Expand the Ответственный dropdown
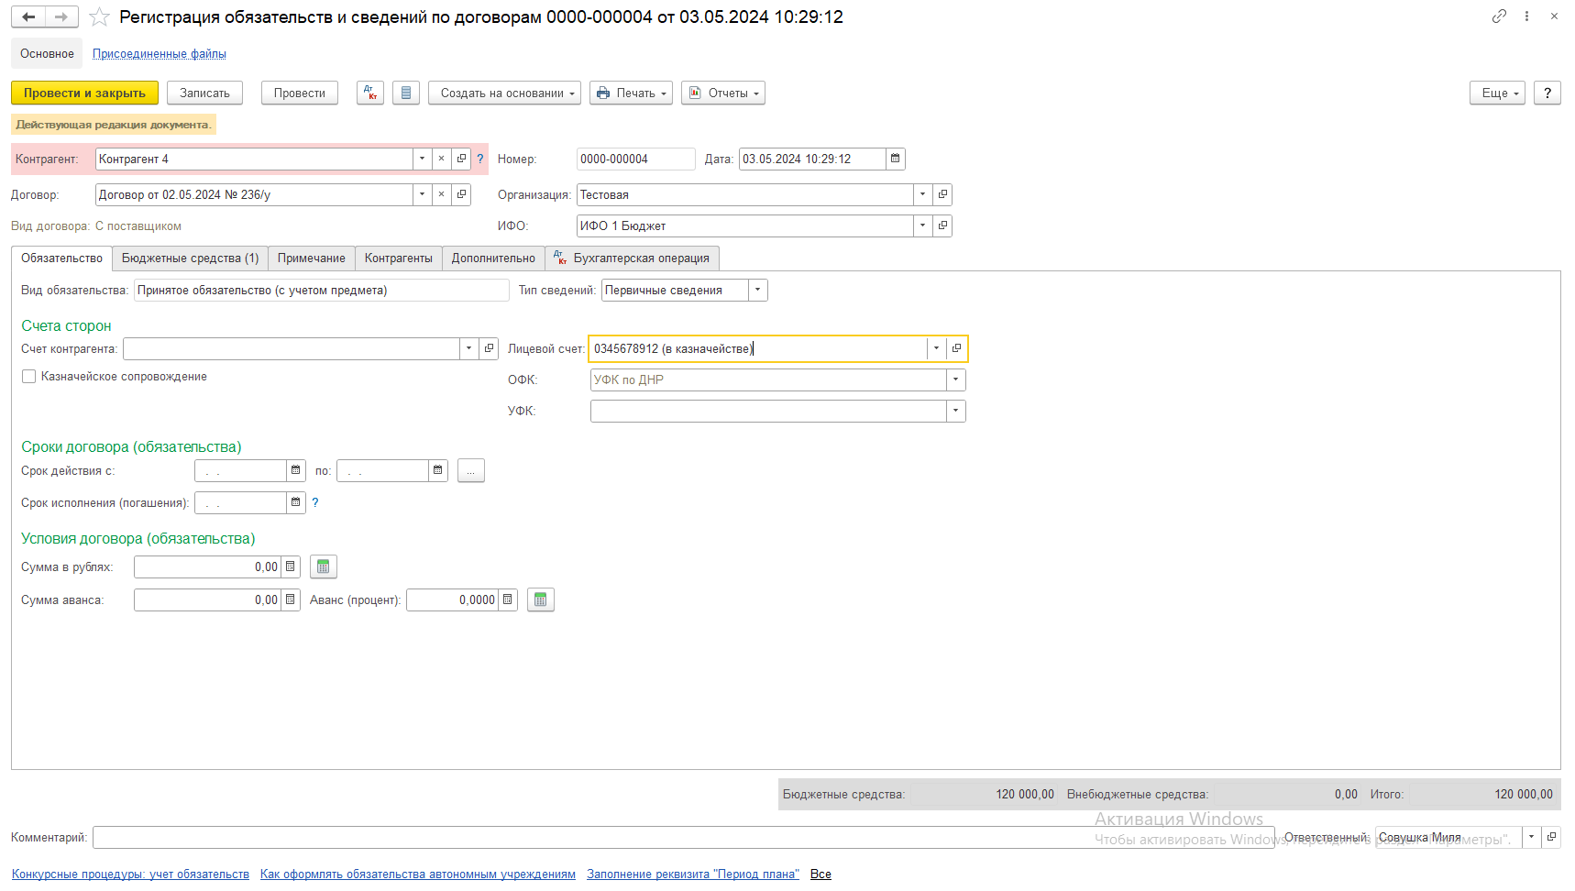This screenshot has width=1575, height=891. [1532, 837]
